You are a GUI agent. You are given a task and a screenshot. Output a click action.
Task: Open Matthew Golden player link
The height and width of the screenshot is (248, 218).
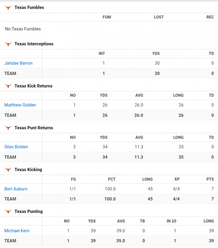tap(20, 105)
